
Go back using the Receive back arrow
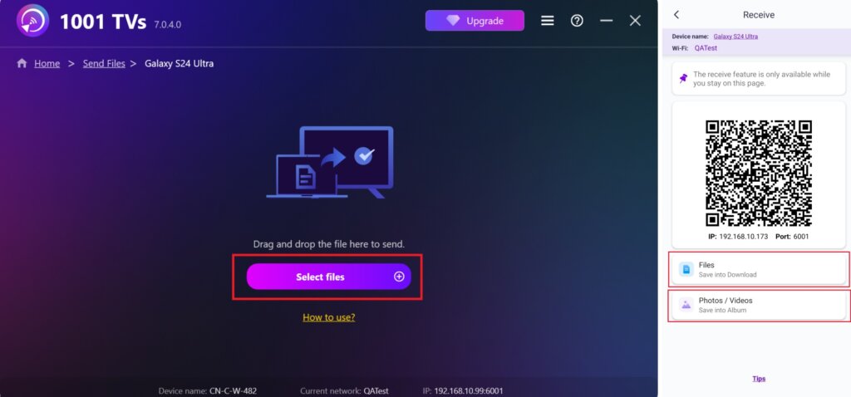pyautogui.click(x=676, y=15)
